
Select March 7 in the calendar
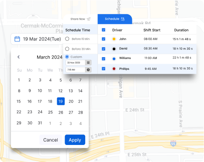coord(80,80)
